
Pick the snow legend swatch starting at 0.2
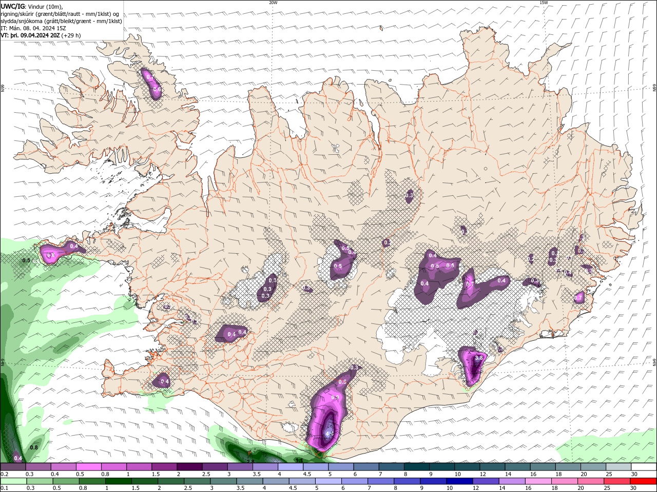coord(13,467)
